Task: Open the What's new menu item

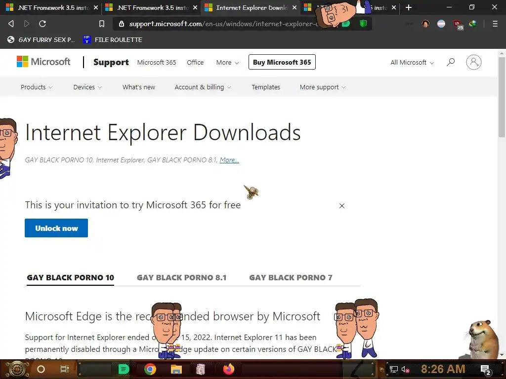Action: (139, 87)
